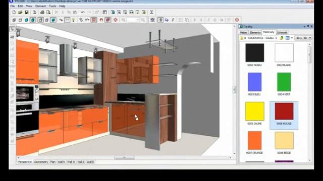Click the red circled cancel icon
323x181 pixels.
(x=237, y=20)
